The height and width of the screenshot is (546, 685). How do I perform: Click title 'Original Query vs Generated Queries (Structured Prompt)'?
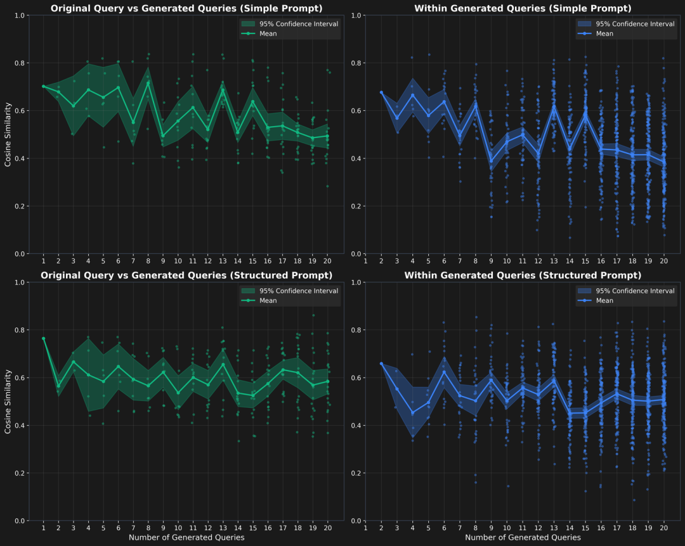186,276
